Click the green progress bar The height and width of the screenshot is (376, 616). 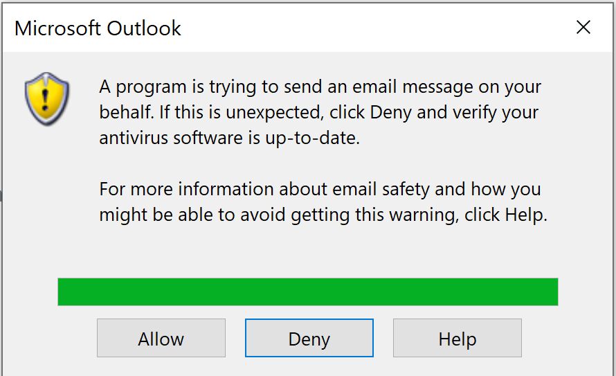click(x=307, y=292)
